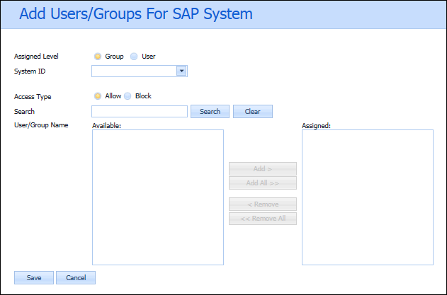Save the user/group assignment
This screenshot has width=447, height=295.
(34, 277)
